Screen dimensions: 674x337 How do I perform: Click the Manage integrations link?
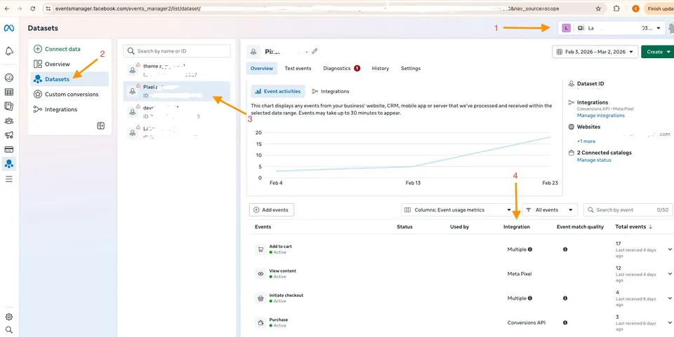(x=600, y=116)
